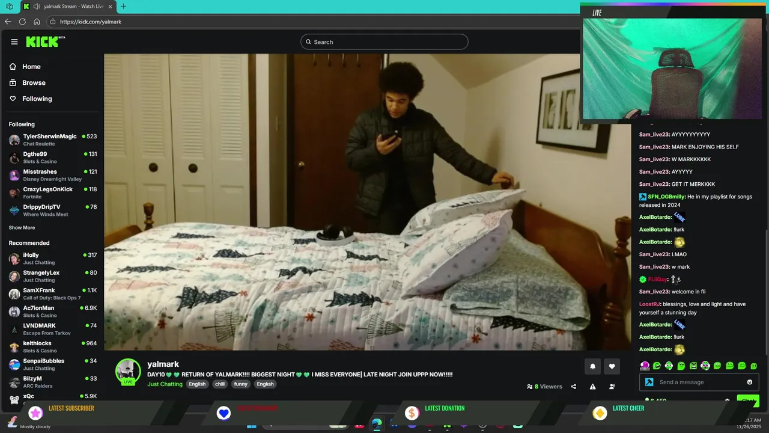Go back with browser back arrow
The width and height of the screenshot is (769, 433).
click(x=8, y=22)
